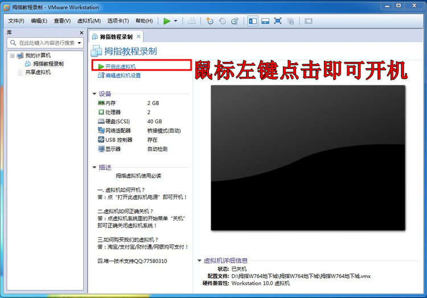The height and width of the screenshot is (298, 427).
Task: Click the large 拇指教程录制 VM heading icon
Action: tap(96, 51)
